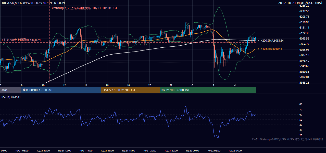326x153 pixels.
Task: Click the "RSI(14) 60.4541" indicator label
Action: point(11,97)
